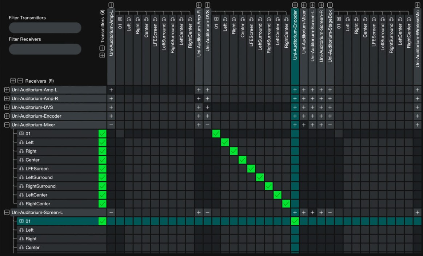Expand the Uni-Auditorium-DVS receiver row
This screenshot has height=256, width=423.
pyautogui.click(x=7, y=107)
